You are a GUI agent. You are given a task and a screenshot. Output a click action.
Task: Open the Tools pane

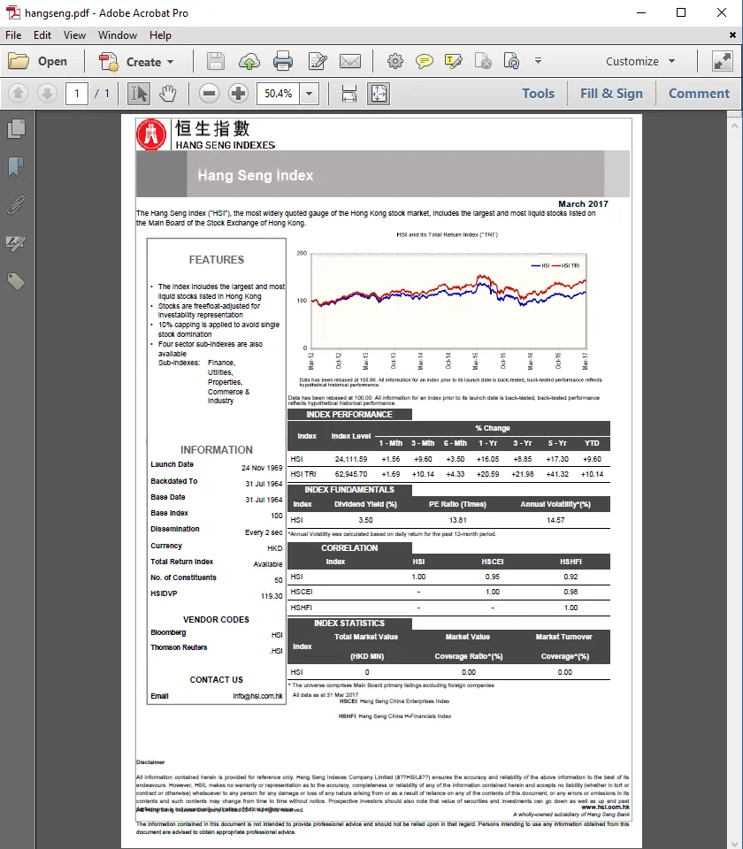538,94
